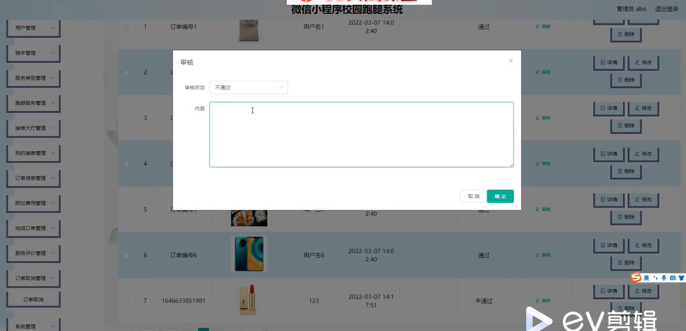Click inside the 内容 text area
686x331 pixels.
[x=361, y=135]
